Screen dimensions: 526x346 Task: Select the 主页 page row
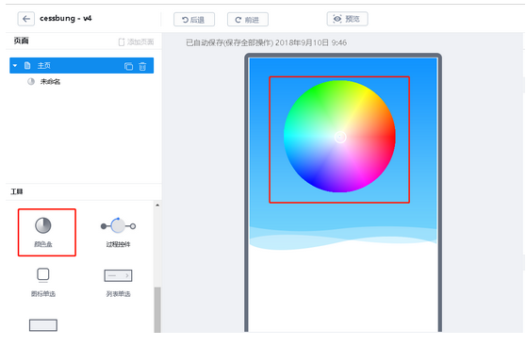pyautogui.click(x=81, y=65)
